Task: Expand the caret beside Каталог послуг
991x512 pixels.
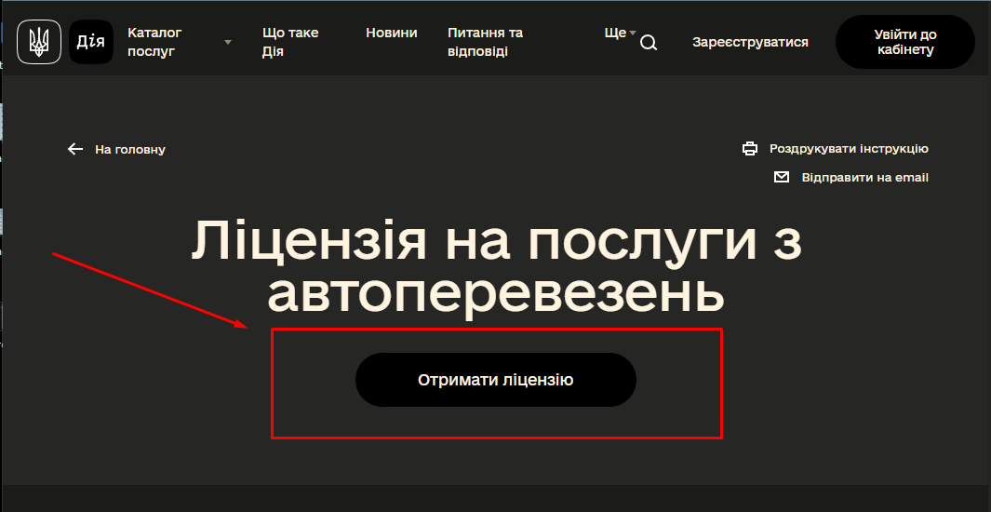Action: coord(228,42)
